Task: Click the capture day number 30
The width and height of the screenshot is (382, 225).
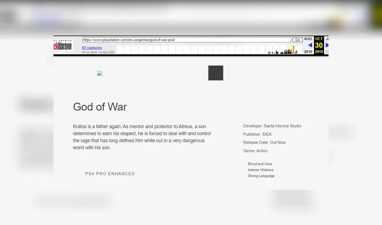Action: pyautogui.click(x=319, y=45)
